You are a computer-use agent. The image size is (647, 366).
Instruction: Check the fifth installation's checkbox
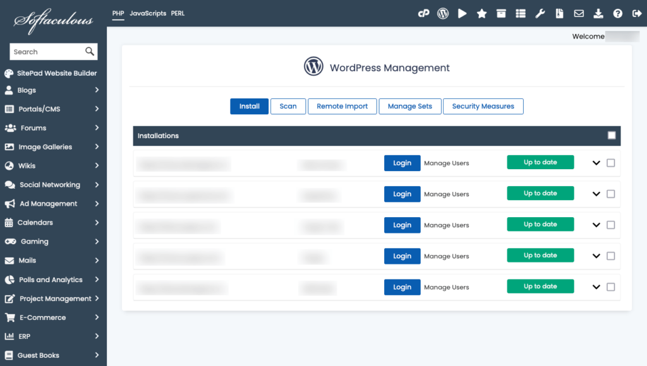point(611,287)
